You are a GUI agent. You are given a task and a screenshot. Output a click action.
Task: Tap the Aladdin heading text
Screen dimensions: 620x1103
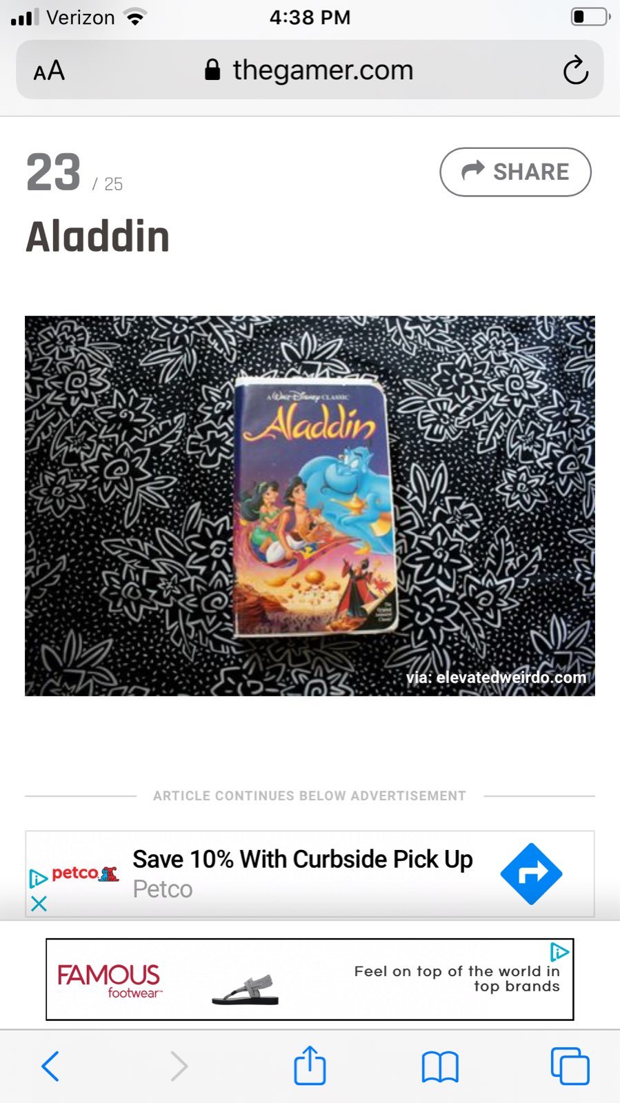[x=97, y=237]
